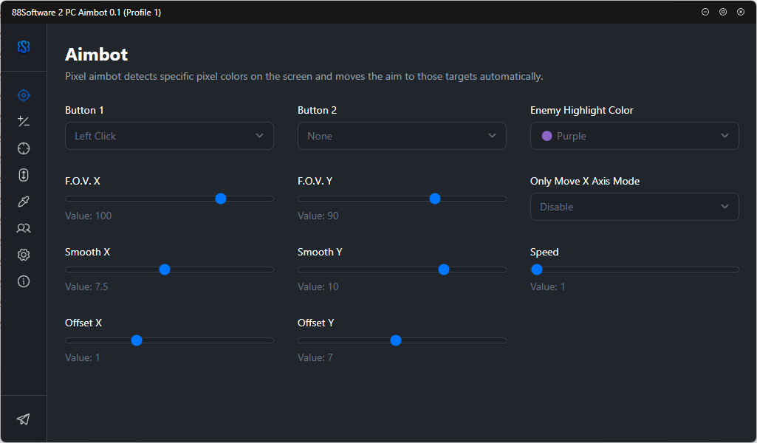757x443 pixels.
Task: Click the 'Button 1' label
Action: [x=84, y=110]
